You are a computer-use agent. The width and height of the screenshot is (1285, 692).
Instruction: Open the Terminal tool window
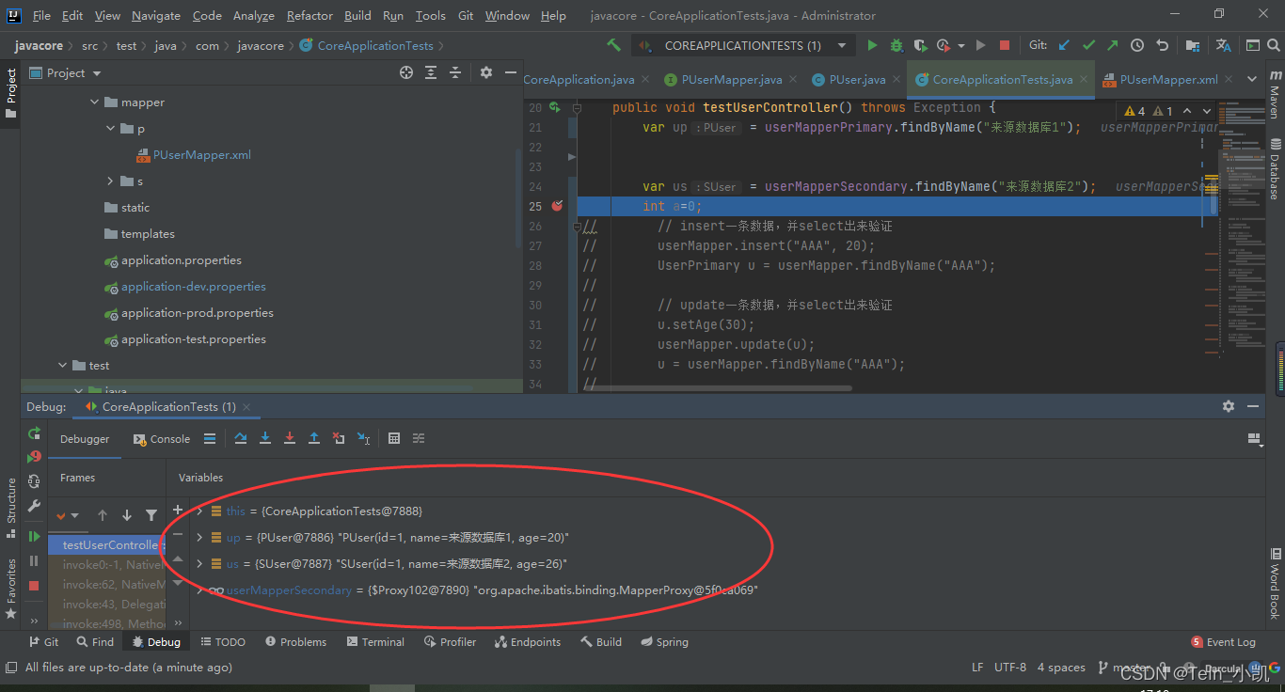(375, 642)
